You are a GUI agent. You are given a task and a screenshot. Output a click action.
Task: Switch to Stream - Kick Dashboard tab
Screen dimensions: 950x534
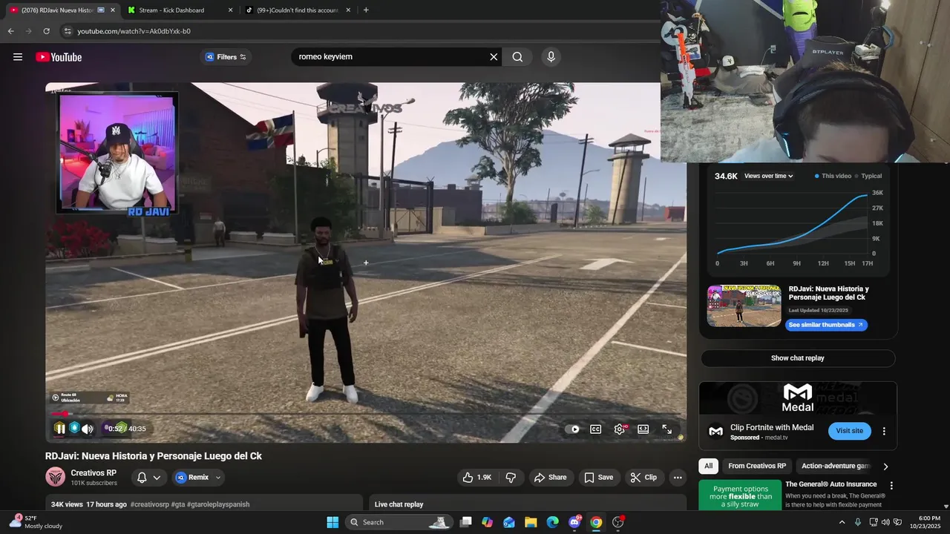click(x=178, y=10)
